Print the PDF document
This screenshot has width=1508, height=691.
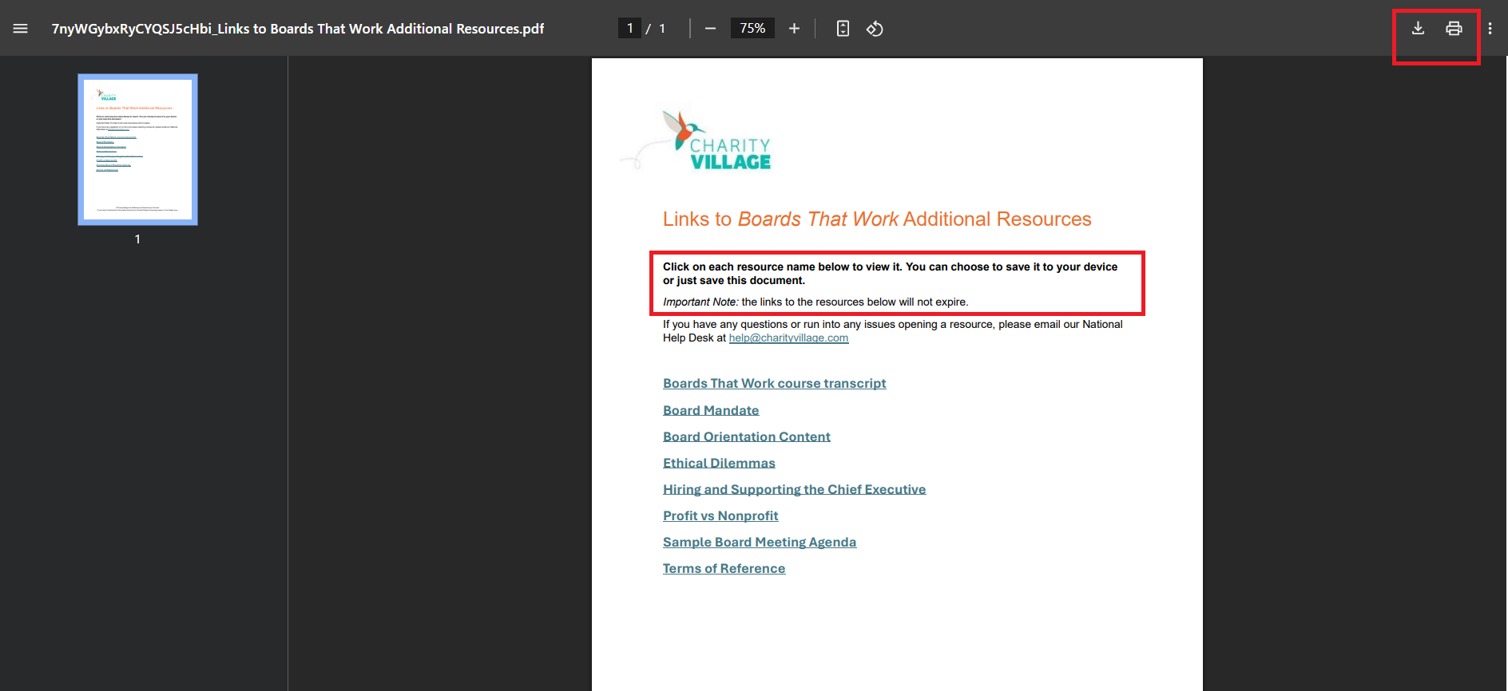tap(1454, 29)
